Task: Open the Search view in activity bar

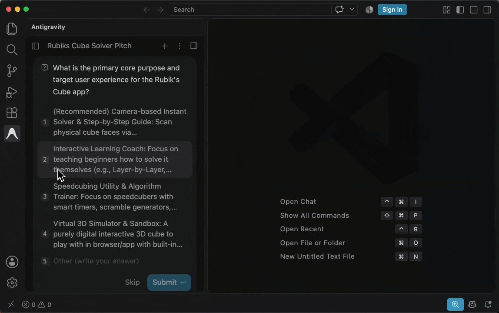Action: point(12,50)
